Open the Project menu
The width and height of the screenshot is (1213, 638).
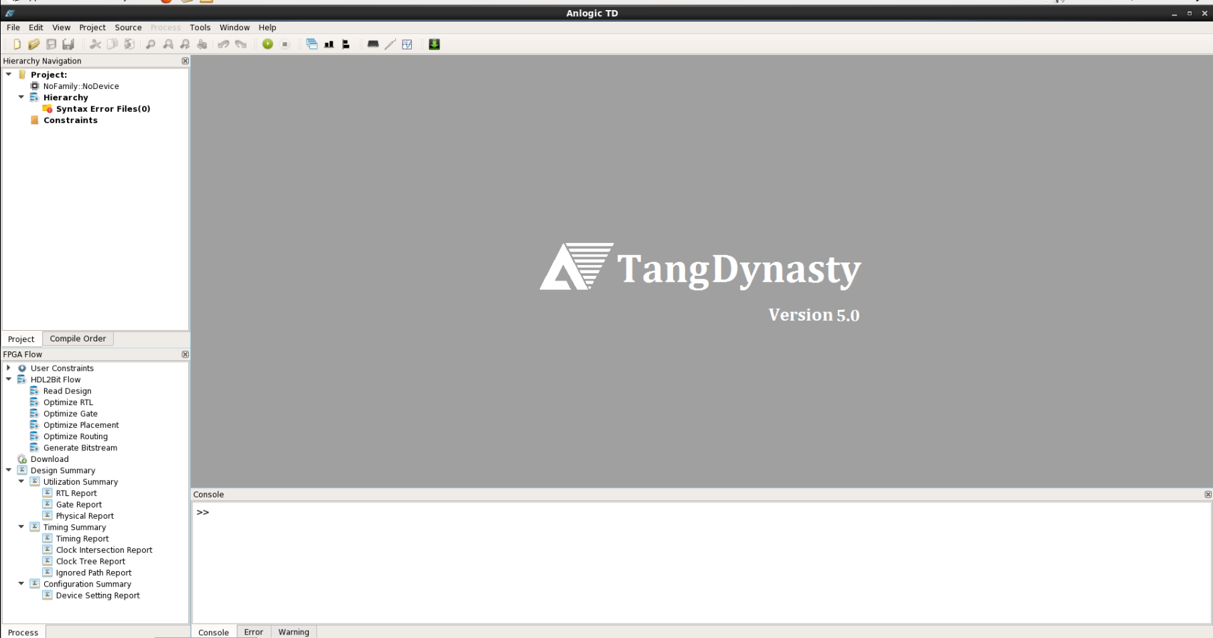92,27
